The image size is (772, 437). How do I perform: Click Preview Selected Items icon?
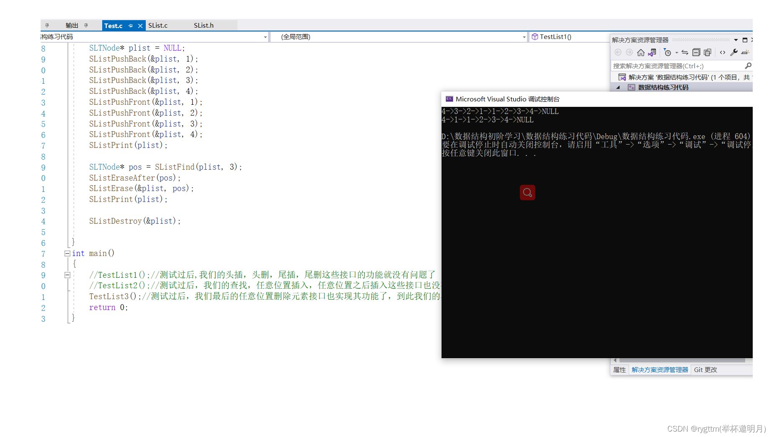pos(745,52)
